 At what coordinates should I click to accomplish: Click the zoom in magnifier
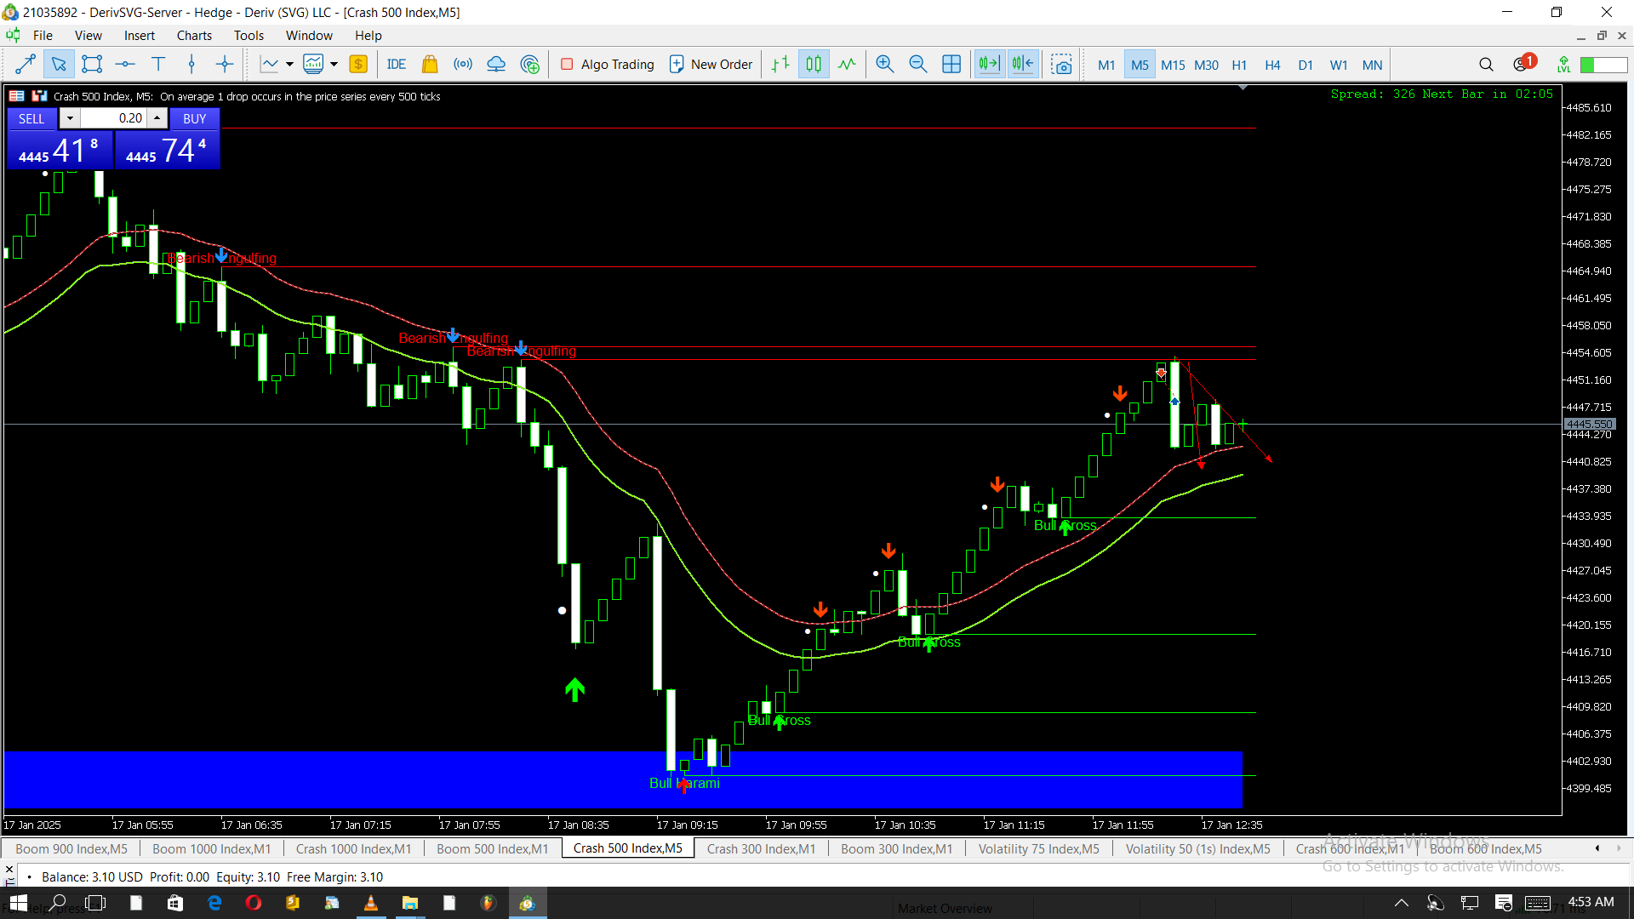click(885, 64)
